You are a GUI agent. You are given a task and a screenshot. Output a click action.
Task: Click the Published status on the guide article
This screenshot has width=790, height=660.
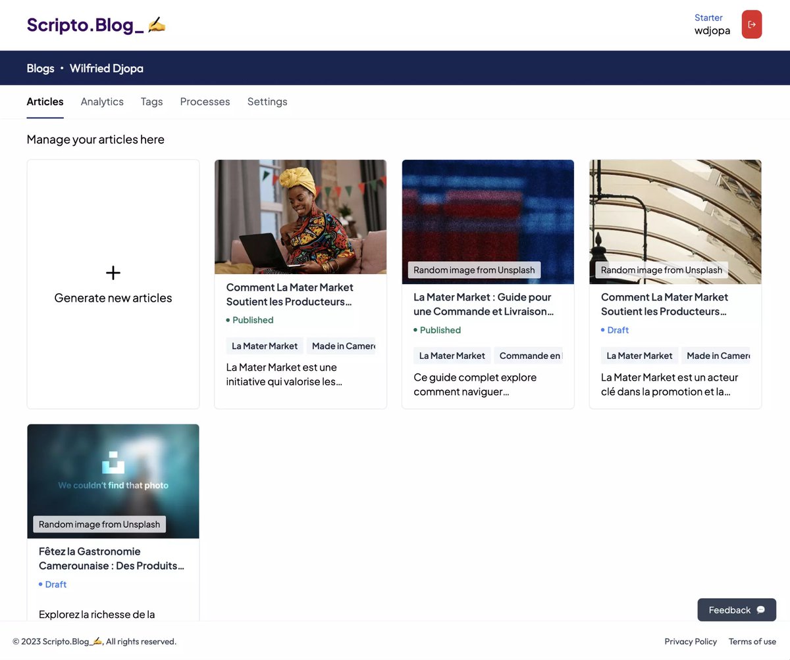[437, 330]
